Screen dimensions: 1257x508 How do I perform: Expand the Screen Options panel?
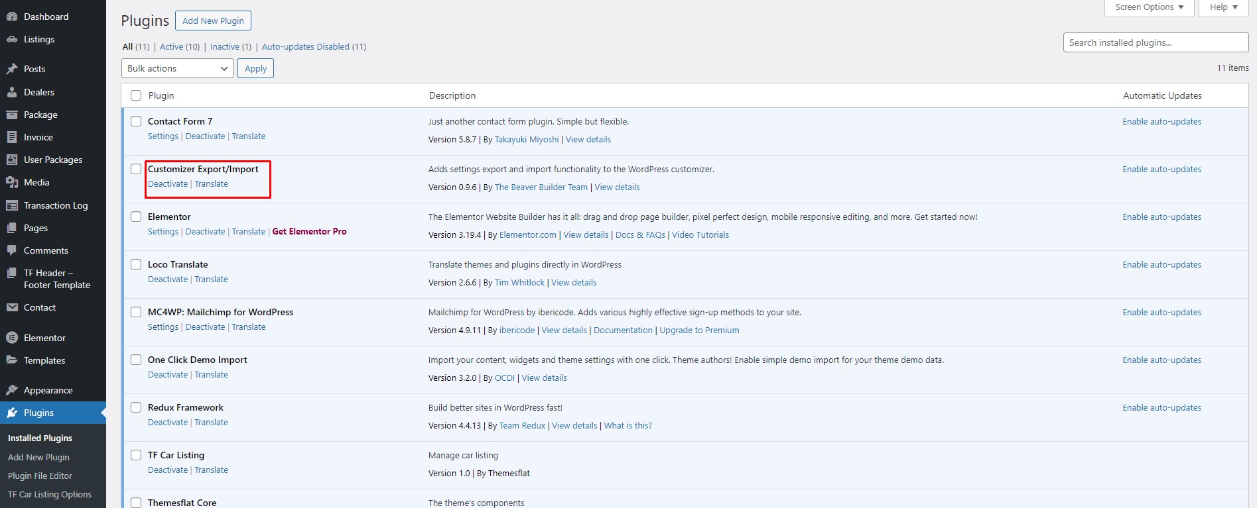click(1150, 7)
